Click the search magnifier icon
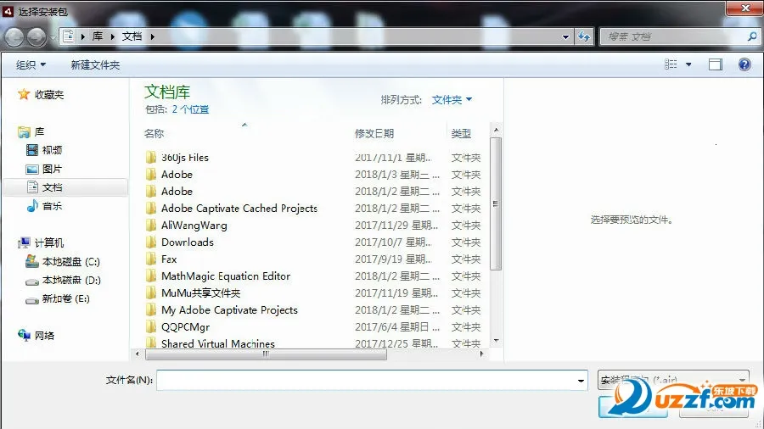The height and width of the screenshot is (429, 764). click(x=752, y=36)
